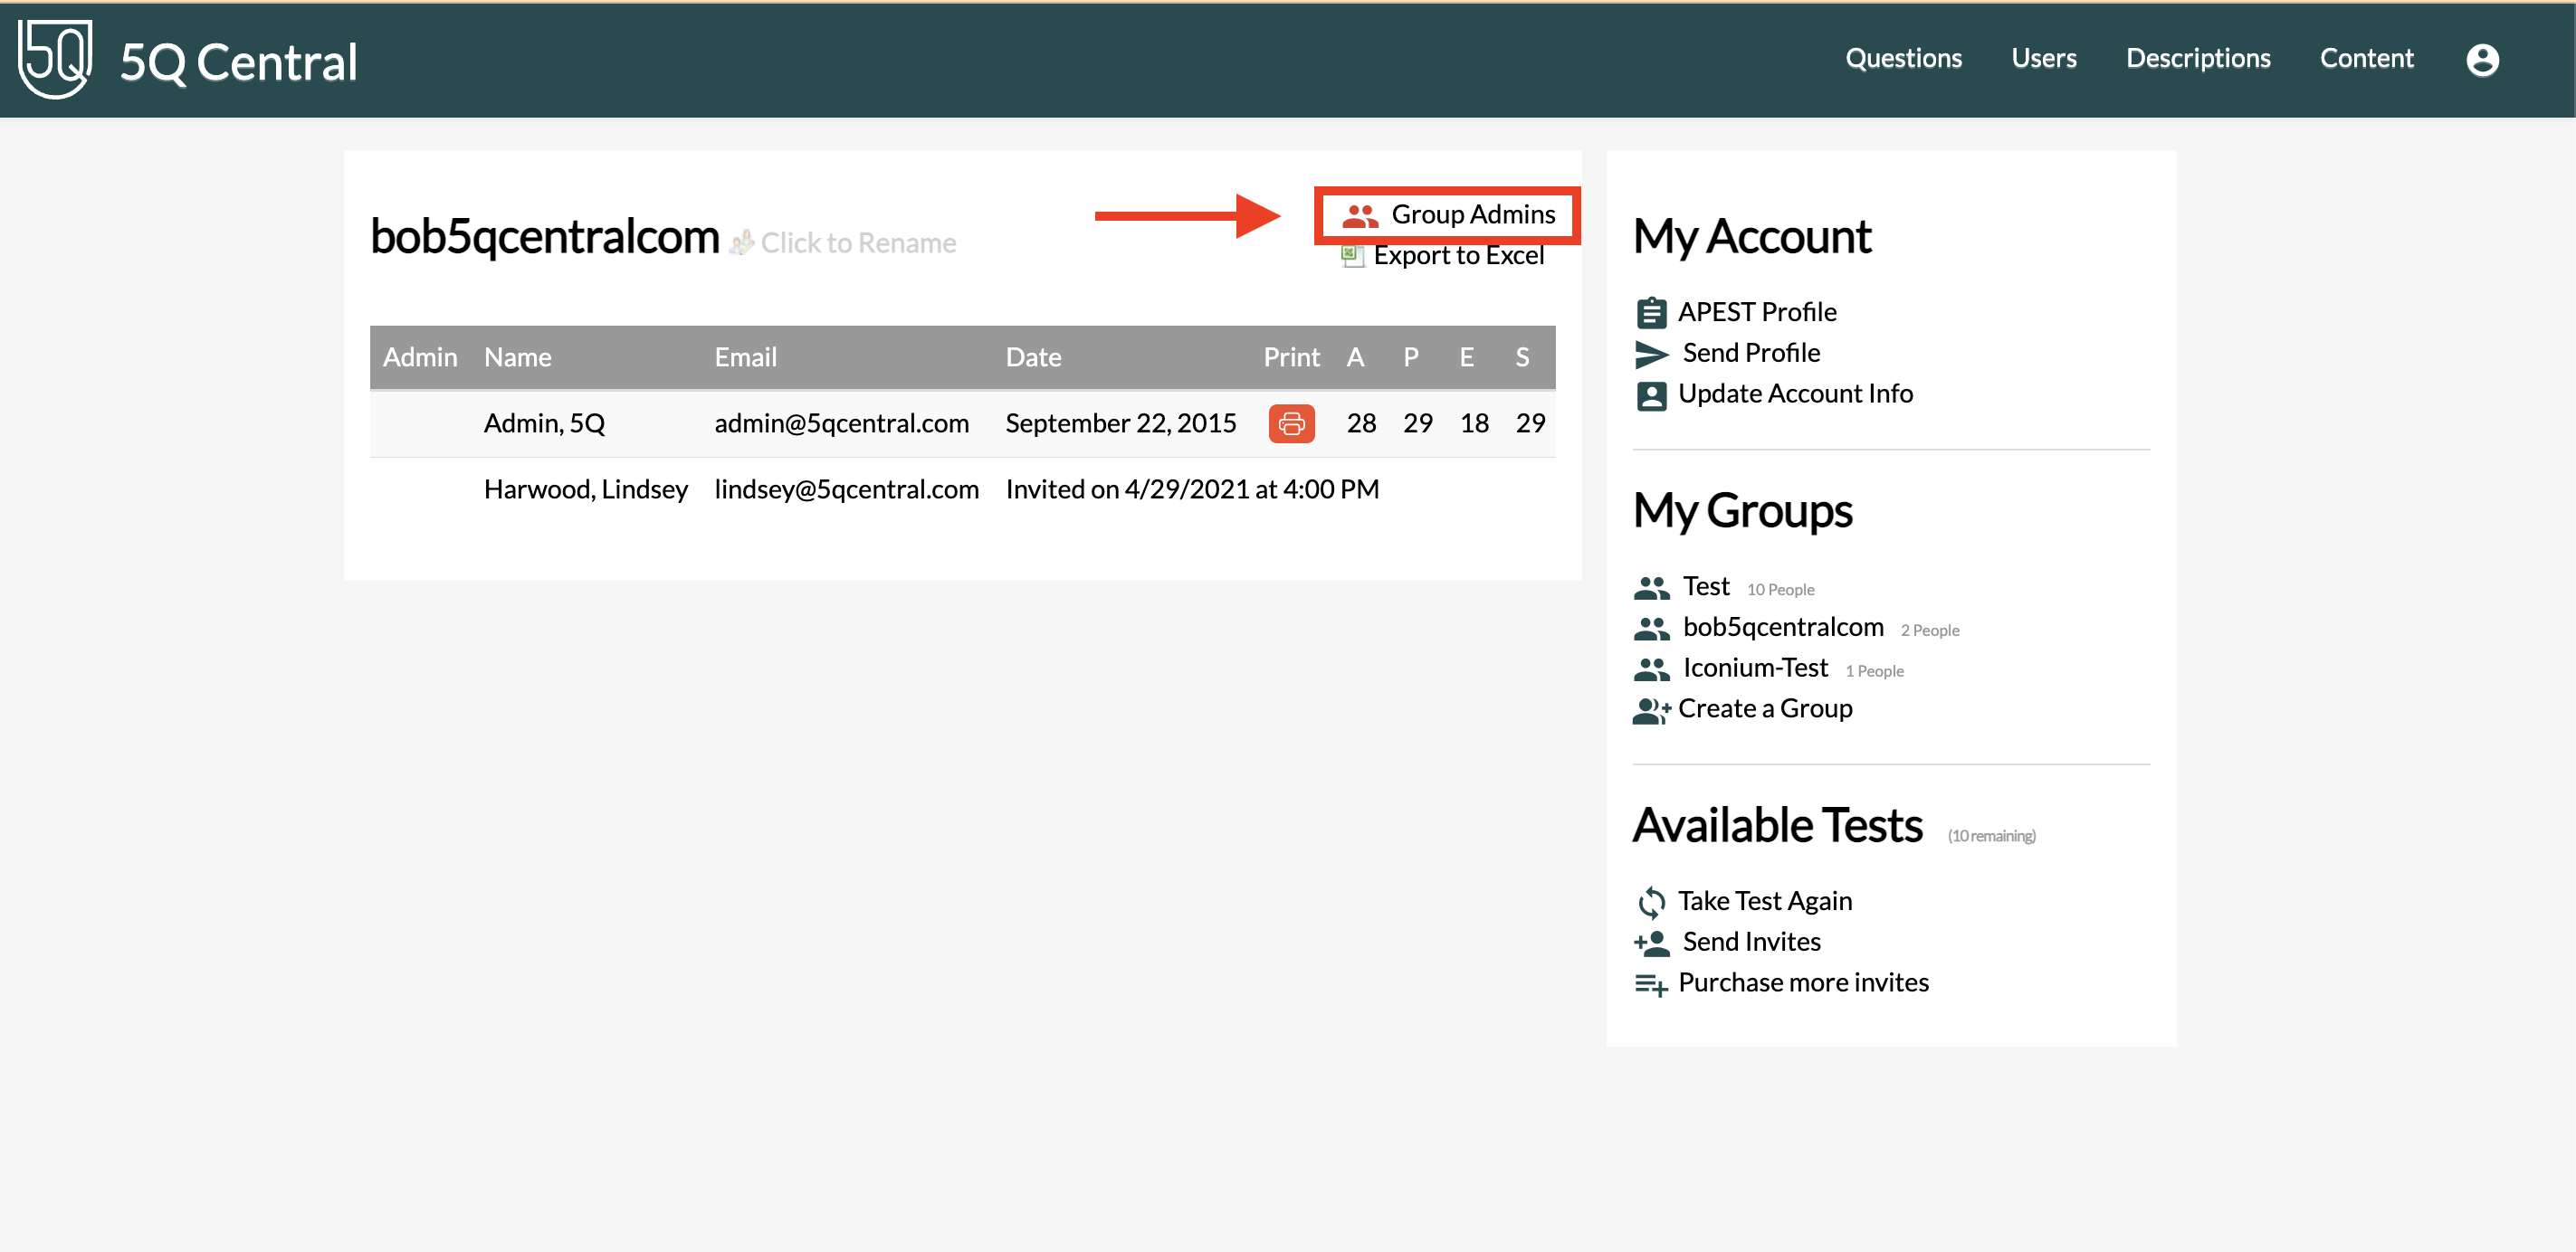Click the Take Test Again link

click(1764, 901)
